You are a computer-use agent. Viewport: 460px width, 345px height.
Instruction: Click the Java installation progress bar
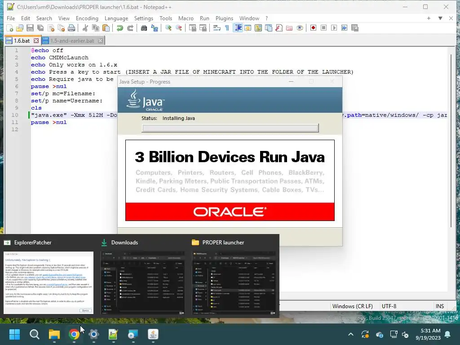[230, 128]
